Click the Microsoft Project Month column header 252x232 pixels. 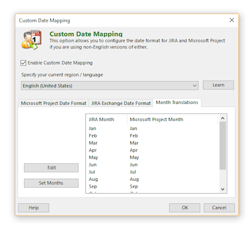(172, 119)
